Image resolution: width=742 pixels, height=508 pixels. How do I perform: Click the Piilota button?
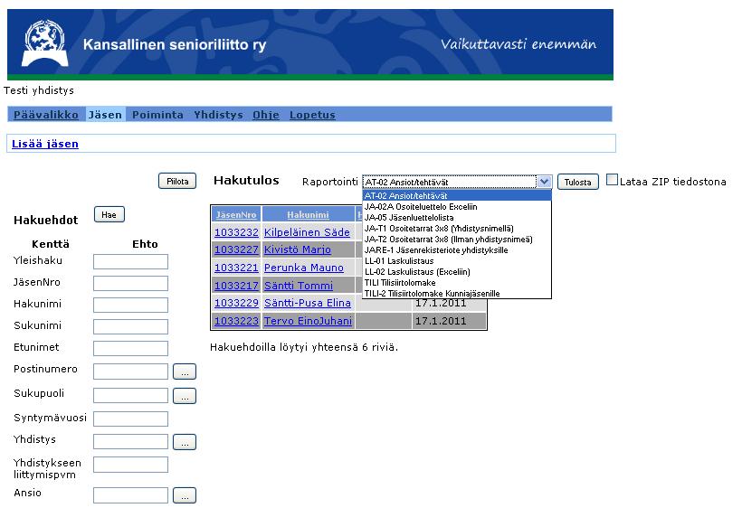177,181
